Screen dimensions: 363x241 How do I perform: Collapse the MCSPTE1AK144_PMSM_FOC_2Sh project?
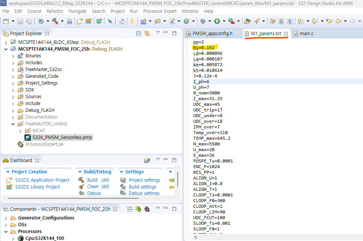[6, 49]
